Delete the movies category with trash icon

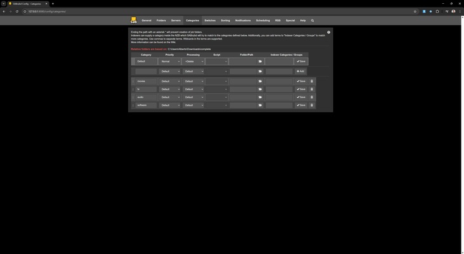pyautogui.click(x=312, y=81)
